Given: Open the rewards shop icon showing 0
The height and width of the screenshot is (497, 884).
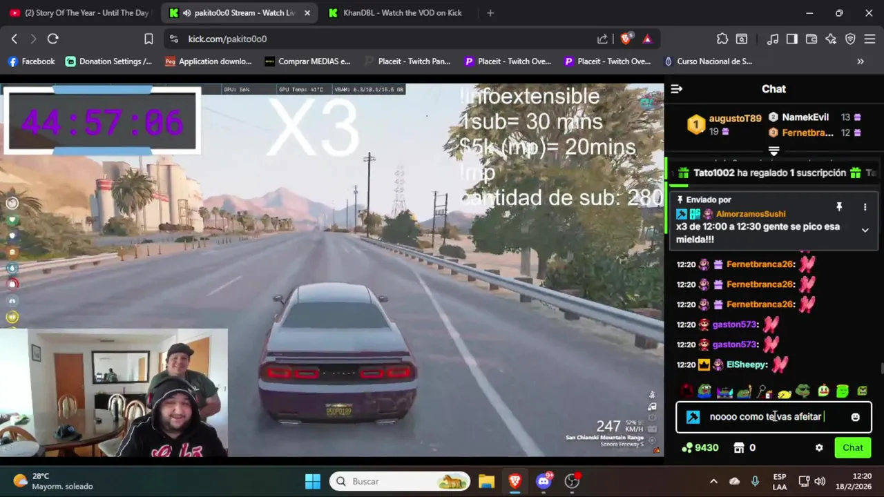Looking at the screenshot, I should [x=744, y=448].
